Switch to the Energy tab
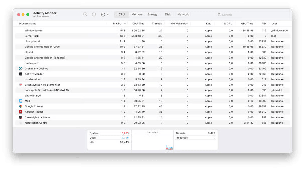This screenshot has height=170, width=305. click(x=152, y=15)
